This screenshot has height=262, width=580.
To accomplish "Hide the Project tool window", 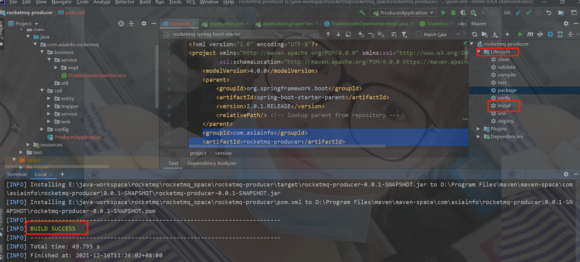I will (x=154, y=23).
